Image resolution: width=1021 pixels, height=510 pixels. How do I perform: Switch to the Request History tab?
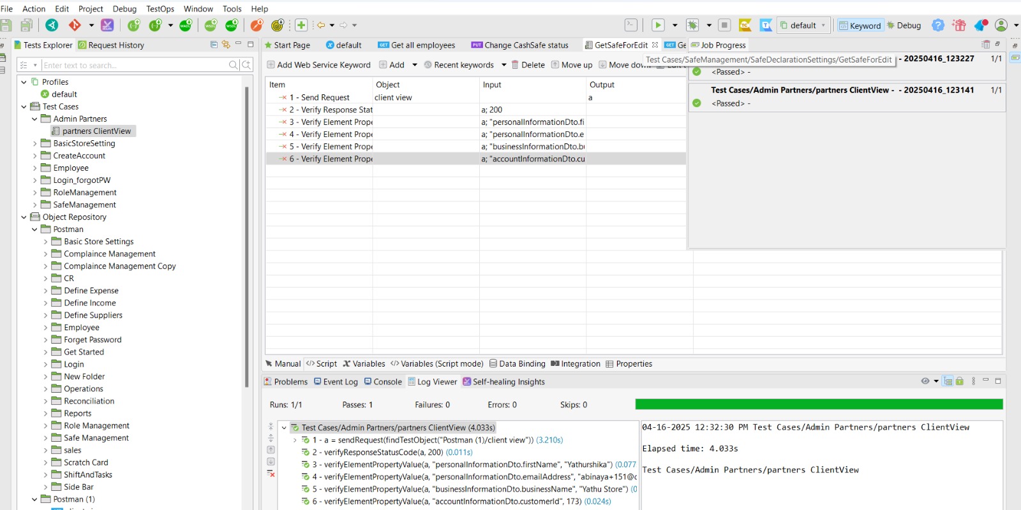coord(111,45)
